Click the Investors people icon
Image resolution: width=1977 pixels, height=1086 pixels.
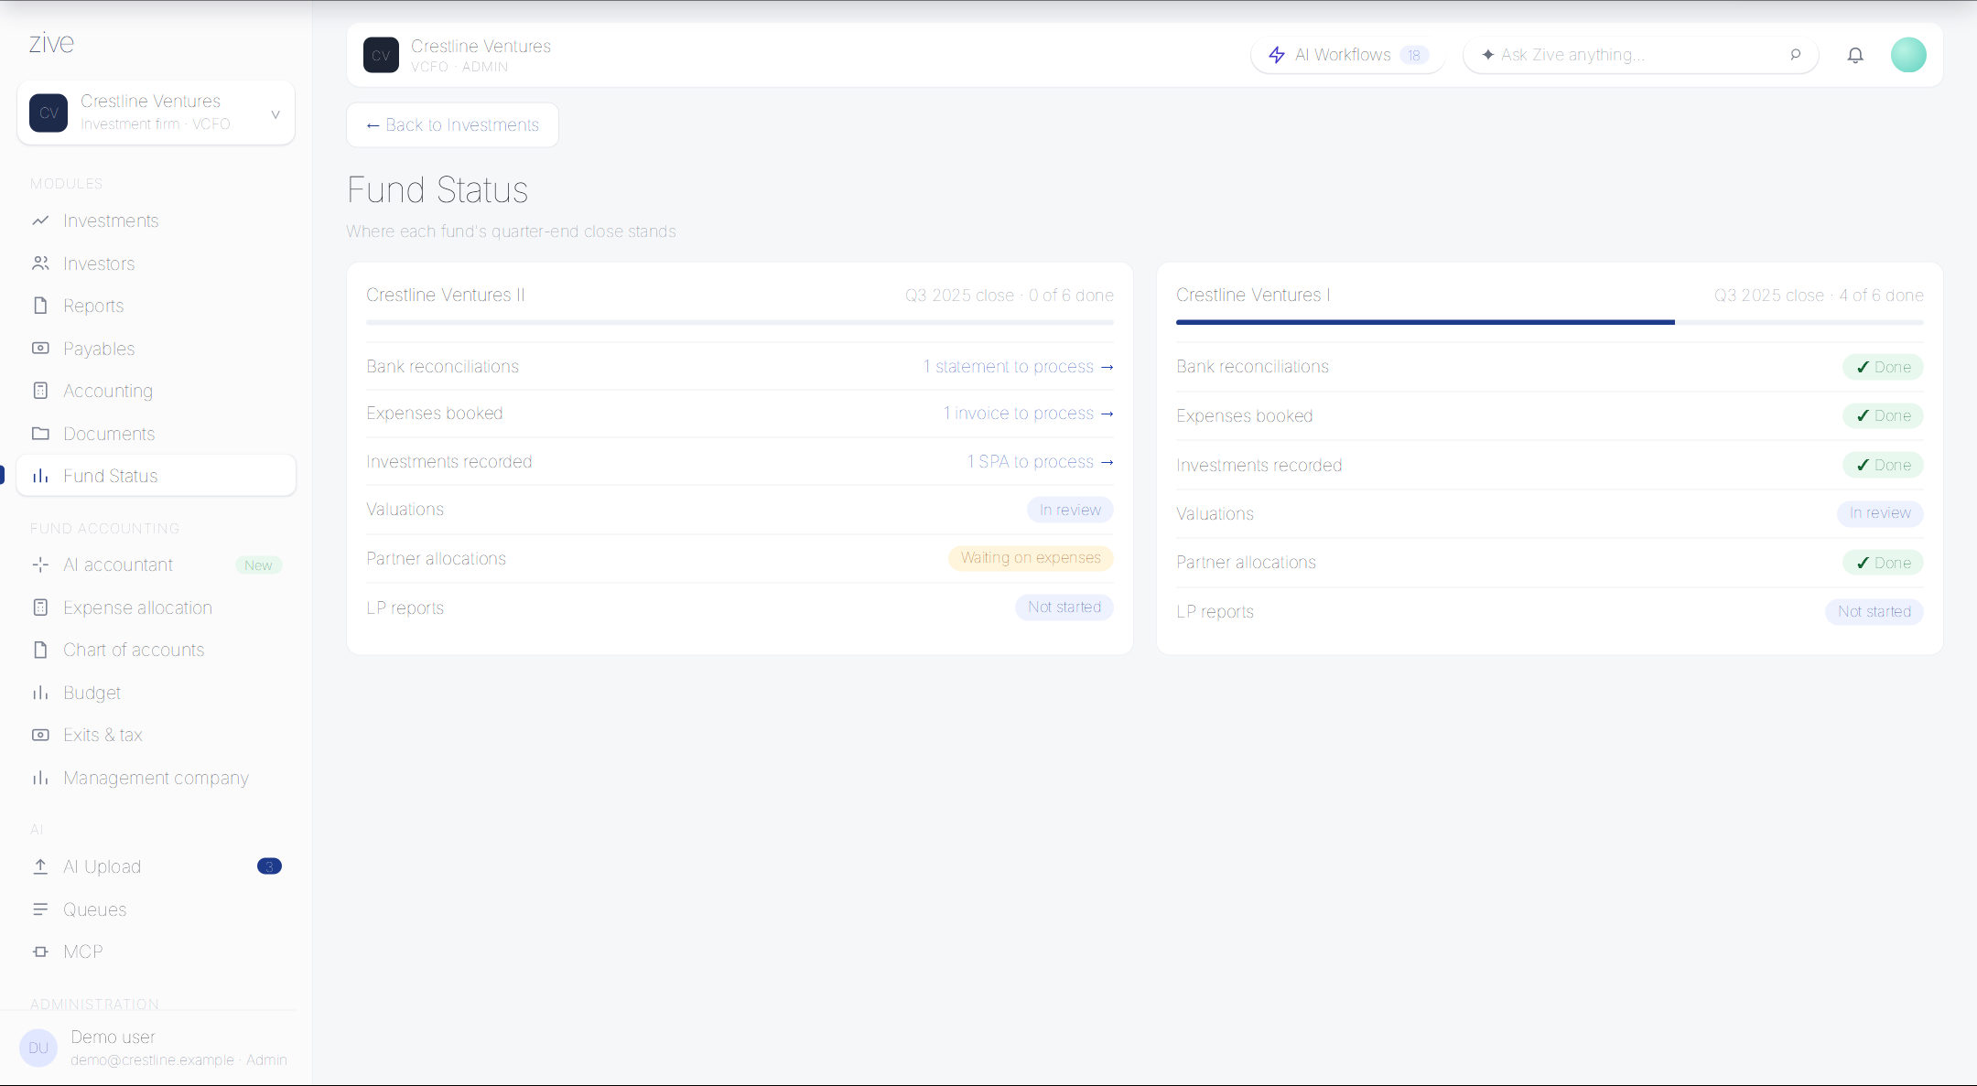pyautogui.click(x=40, y=263)
